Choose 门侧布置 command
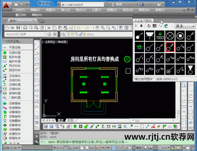This screenshot has height=151, width=197. click(15, 98)
